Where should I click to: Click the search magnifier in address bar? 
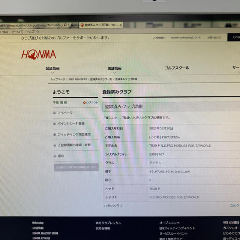(65, 25)
